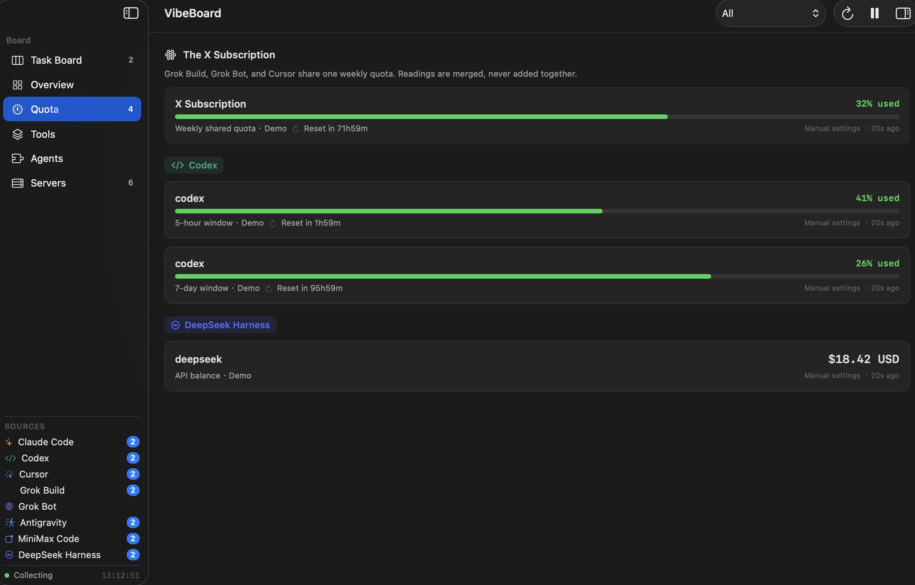Open the Task Board page
The image size is (915, 585).
pos(72,60)
